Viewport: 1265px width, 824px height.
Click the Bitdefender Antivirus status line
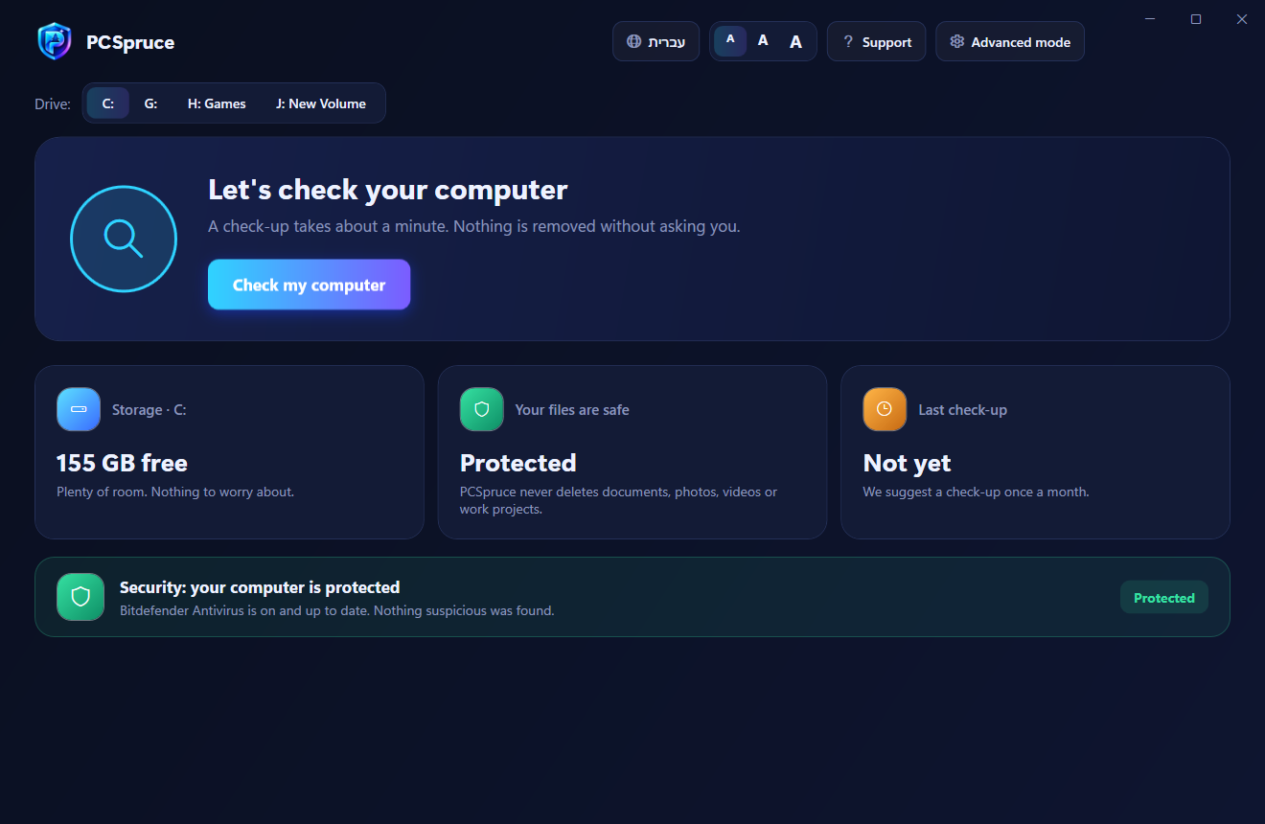(x=337, y=610)
